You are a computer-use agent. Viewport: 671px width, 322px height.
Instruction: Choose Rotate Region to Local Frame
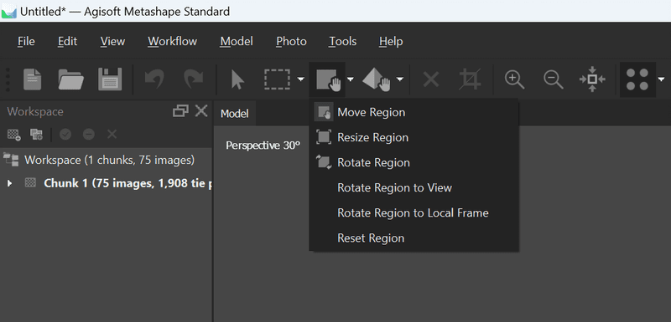tap(414, 212)
